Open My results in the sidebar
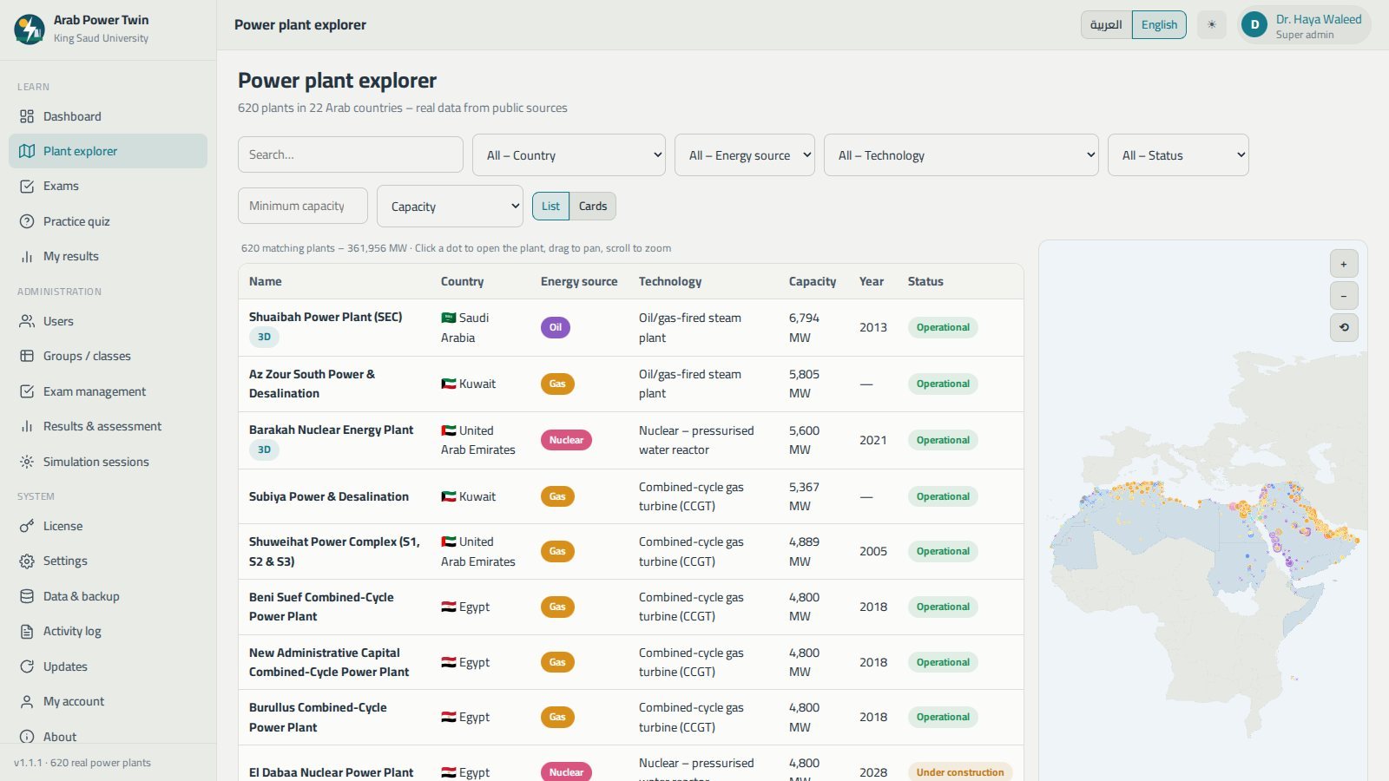The height and width of the screenshot is (781, 1389). (x=108, y=256)
